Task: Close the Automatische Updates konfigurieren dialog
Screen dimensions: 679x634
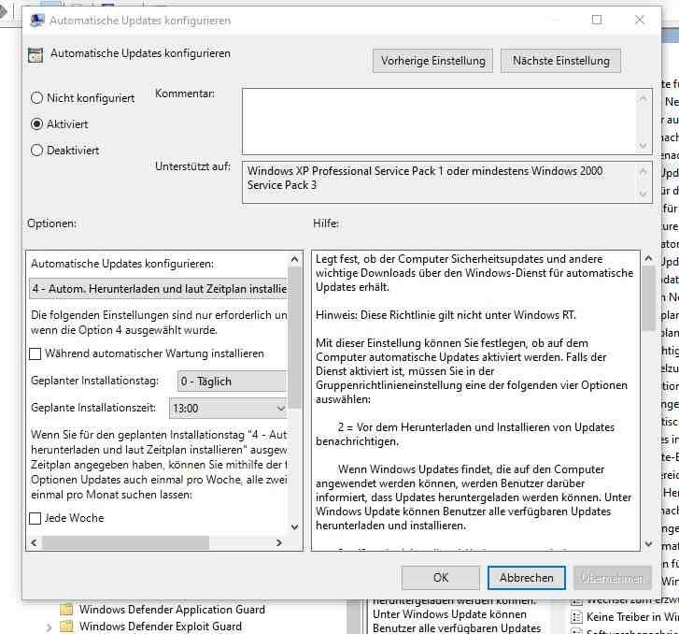Action: click(x=640, y=20)
